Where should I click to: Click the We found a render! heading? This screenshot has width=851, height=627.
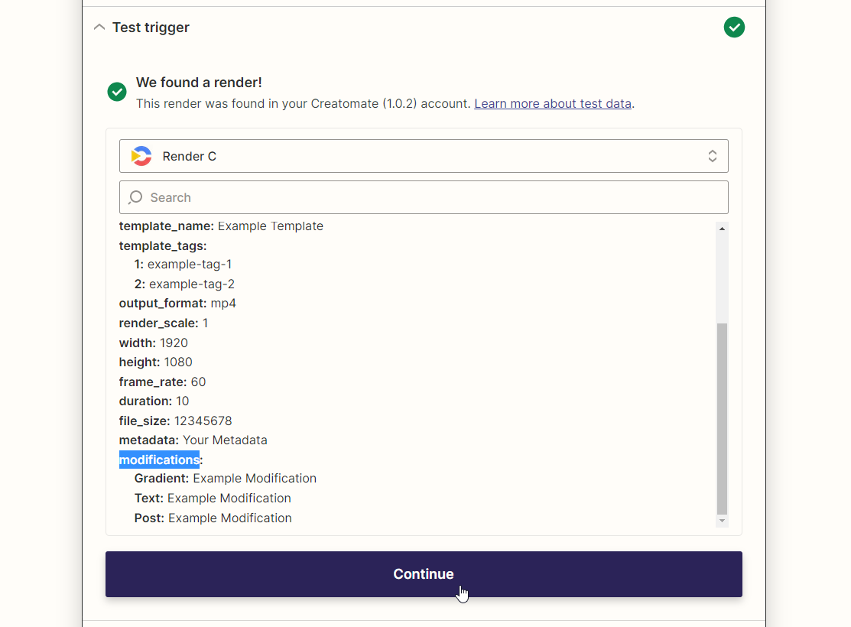tap(199, 83)
